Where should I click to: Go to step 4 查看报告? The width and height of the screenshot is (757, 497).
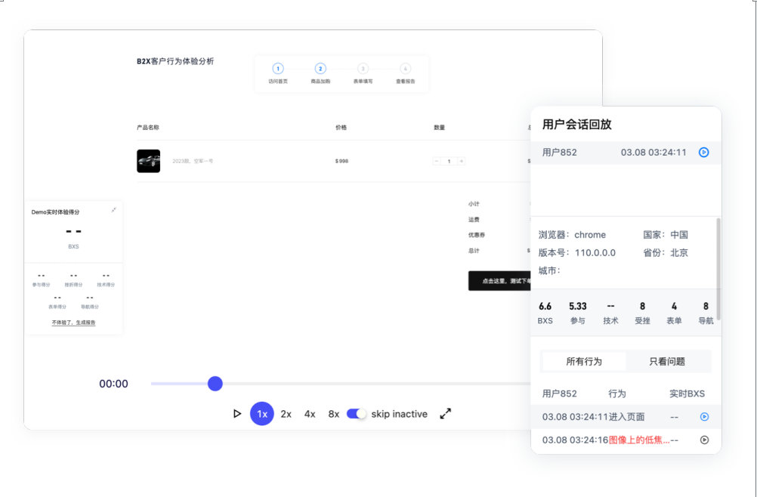click(406, 74)
